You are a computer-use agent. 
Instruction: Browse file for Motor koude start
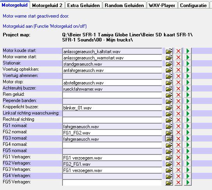click(x=169, y=51)
